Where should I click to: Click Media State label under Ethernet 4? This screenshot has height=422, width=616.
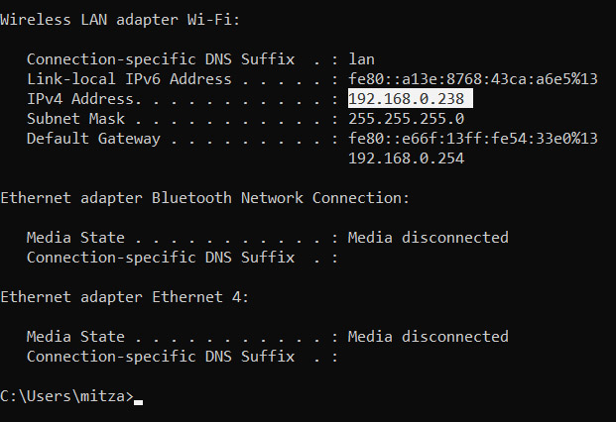(x=75, y=337)
